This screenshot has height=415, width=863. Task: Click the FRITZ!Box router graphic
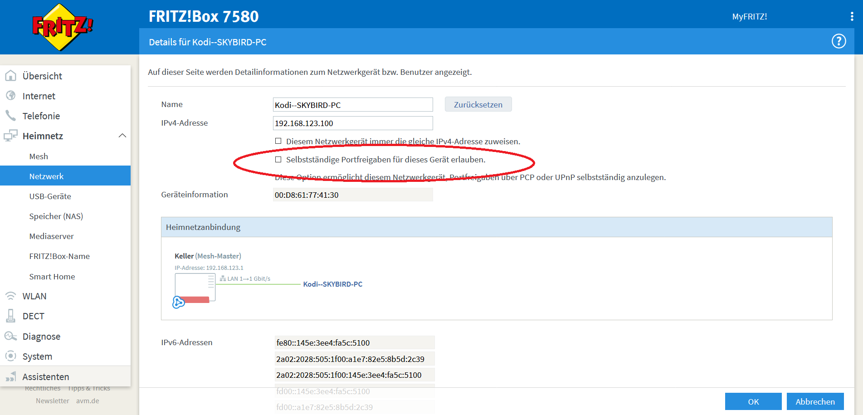195,288
